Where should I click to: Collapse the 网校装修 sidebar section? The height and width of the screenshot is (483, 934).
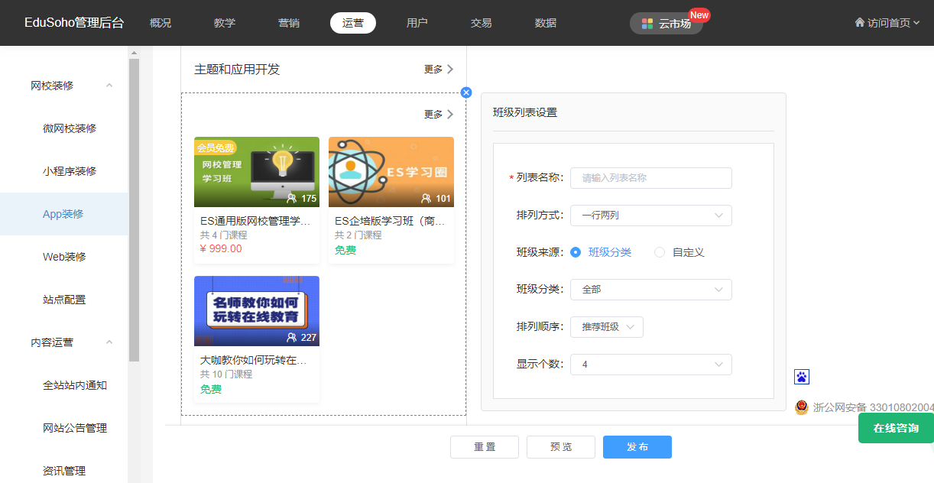(109, 86)
